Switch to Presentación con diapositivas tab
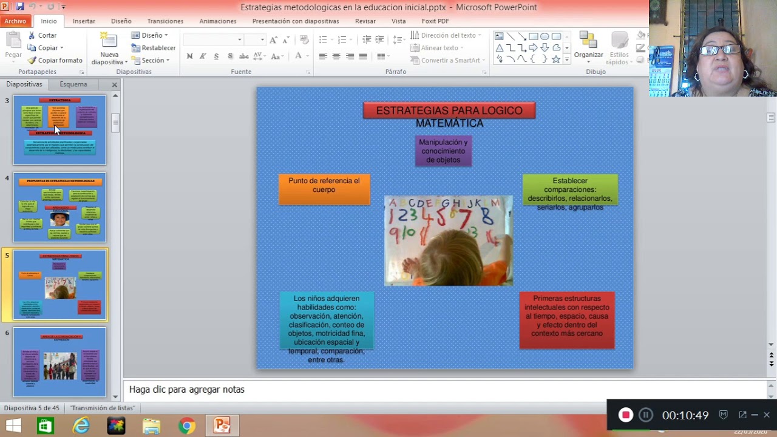This screenshot has width=777, height=437. (296, 21)
